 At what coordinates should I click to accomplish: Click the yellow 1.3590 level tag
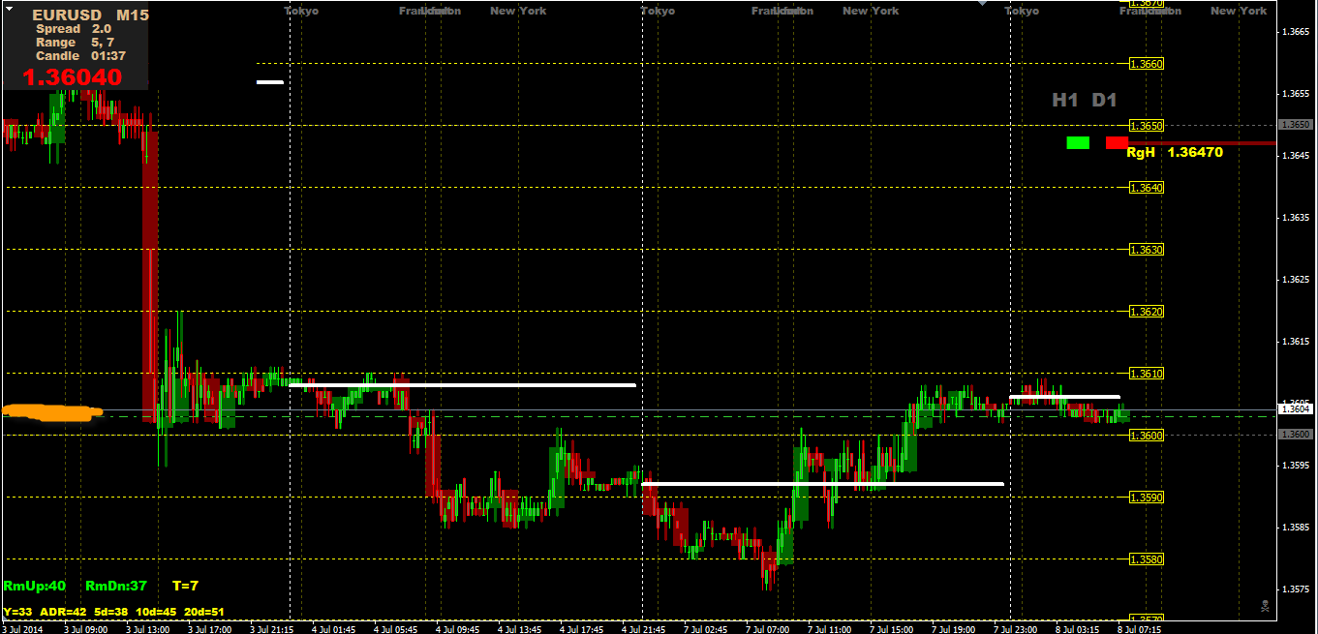(x=1147, y=498)
